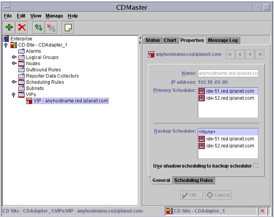Enable shadow scheduling to backup scheduler checkbox
This screenshot has width=274, height=218.
tap(256, 166)
